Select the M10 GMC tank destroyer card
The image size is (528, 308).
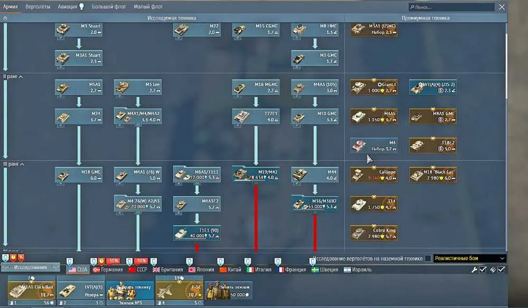tap(315, 117)
